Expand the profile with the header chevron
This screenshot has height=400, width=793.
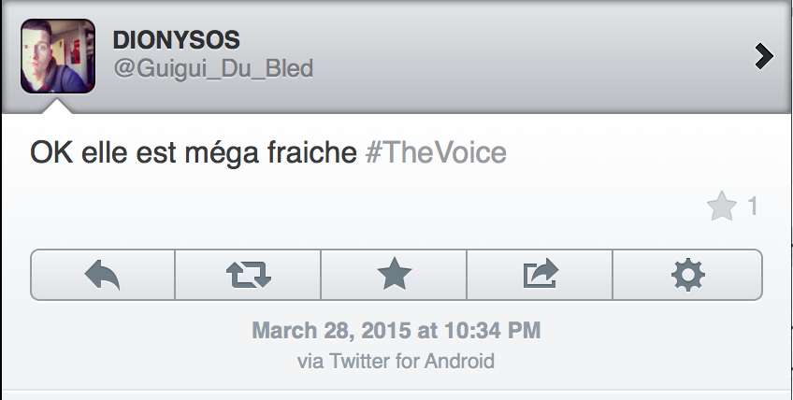pos(763,57)
